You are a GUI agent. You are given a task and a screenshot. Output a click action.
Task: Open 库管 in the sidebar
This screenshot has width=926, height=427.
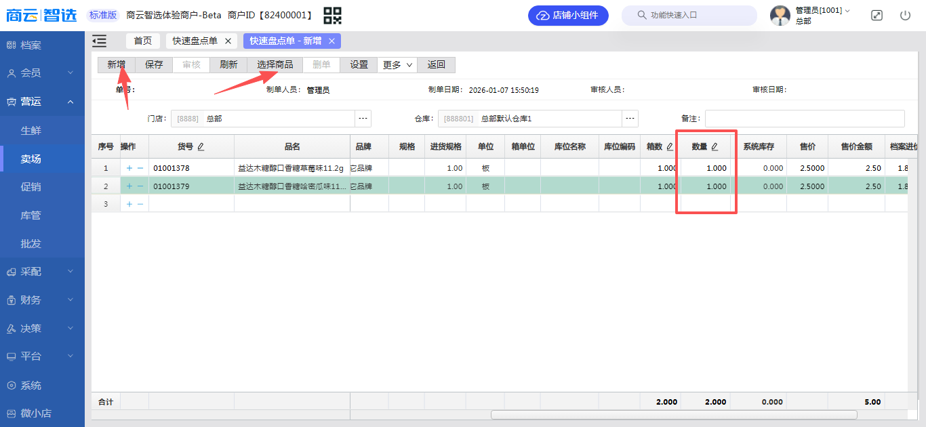pos(31,215)
